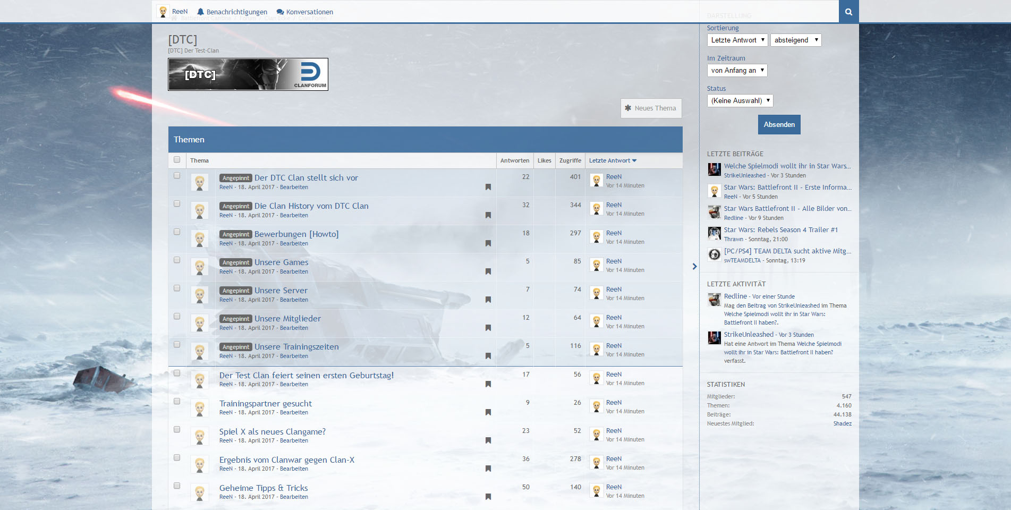The width and height of the screenshot is (1011, 510).
Task: Check the box for Unsere Mitglieder thread
Action: point(177,316)
